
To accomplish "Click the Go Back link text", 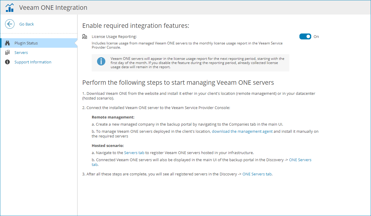I will [x=27, y=24].
